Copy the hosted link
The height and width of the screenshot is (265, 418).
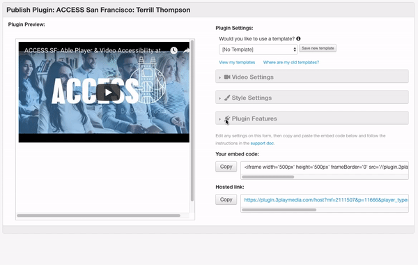226,199
